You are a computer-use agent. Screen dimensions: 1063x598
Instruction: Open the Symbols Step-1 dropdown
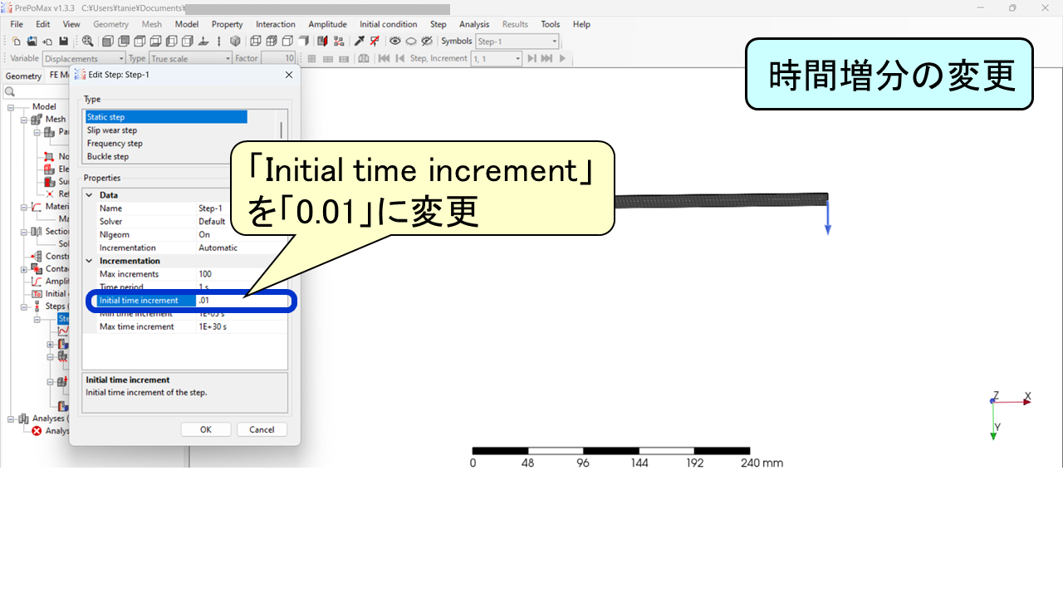coord(517,41)
